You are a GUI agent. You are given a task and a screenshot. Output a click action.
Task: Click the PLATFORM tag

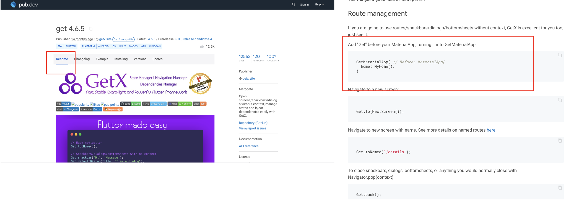point(88,46)
